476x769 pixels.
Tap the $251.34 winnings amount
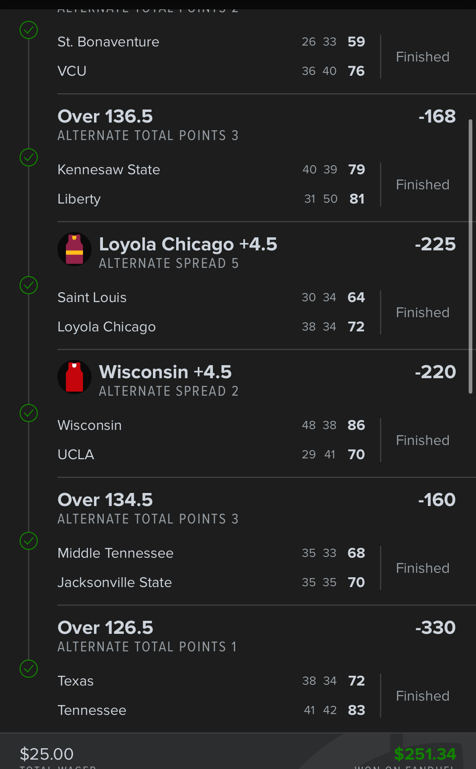(425, 754)
